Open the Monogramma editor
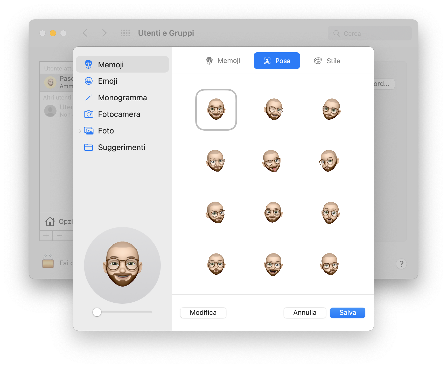The width and height of the screenshot is (447, 369). click(122, 98)
